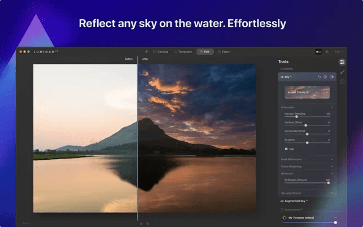Collapse the Reflection section
The image size is (363, 227).
pos(332,173)
